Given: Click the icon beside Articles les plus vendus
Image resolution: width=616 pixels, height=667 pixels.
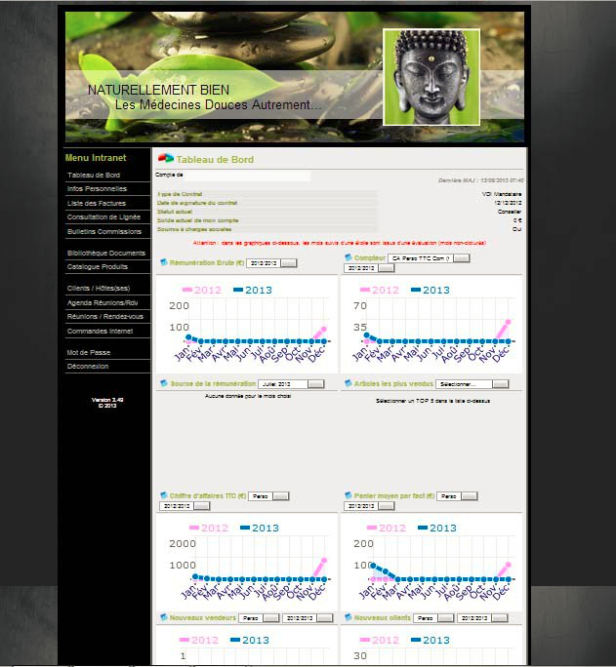Looking at the screenshot, I should [x=349, y=383].
